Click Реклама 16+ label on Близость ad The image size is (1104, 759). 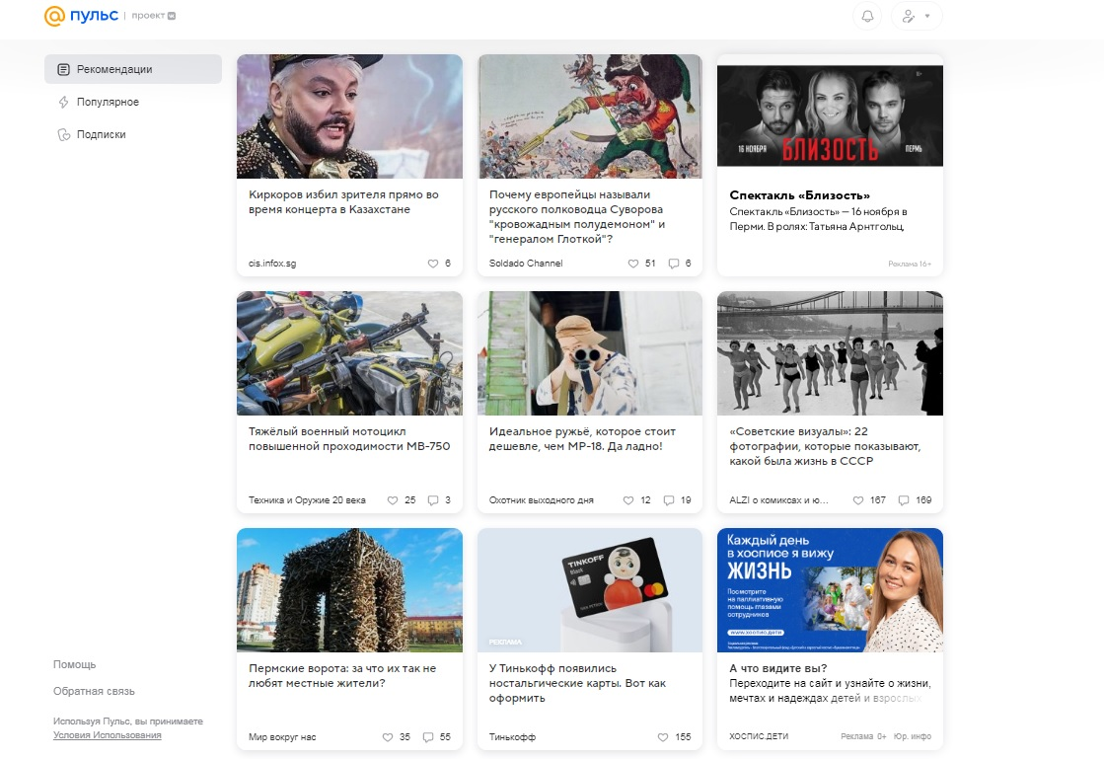[x=910, y=265]
